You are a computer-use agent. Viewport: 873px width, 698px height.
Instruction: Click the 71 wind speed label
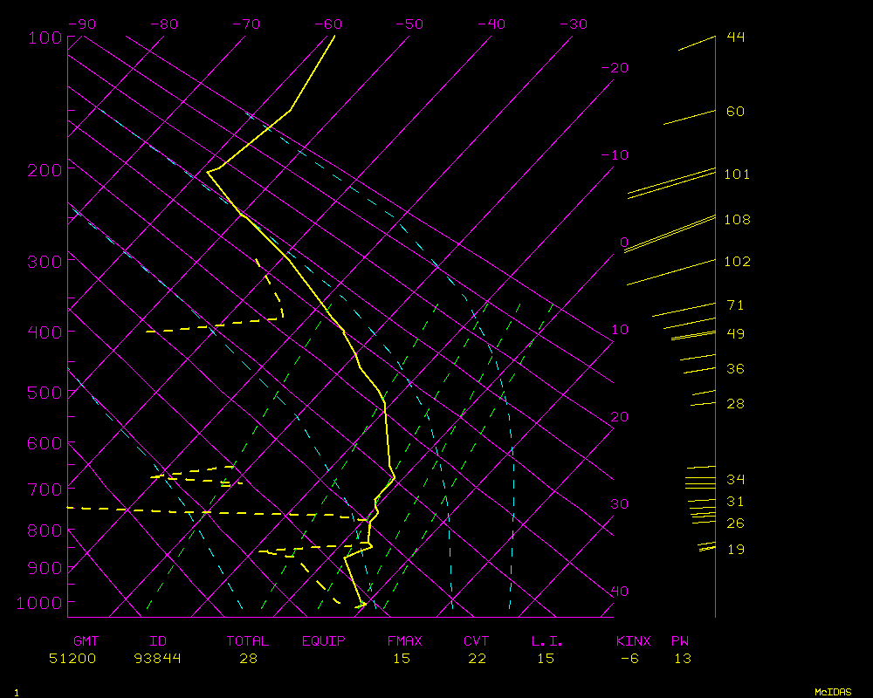click(x=735, y=305)
